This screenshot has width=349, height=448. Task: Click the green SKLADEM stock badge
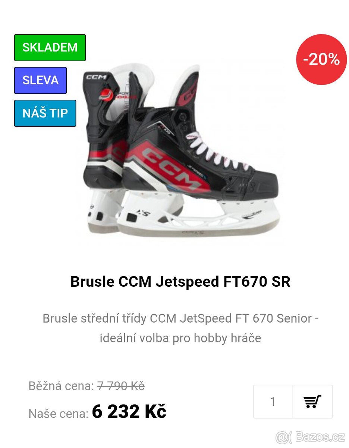50,47
